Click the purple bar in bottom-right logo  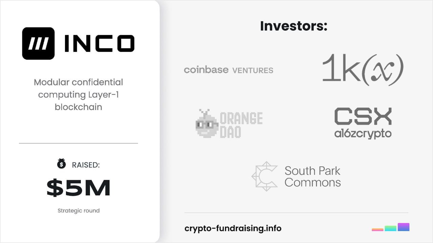(x=404, y=227)
